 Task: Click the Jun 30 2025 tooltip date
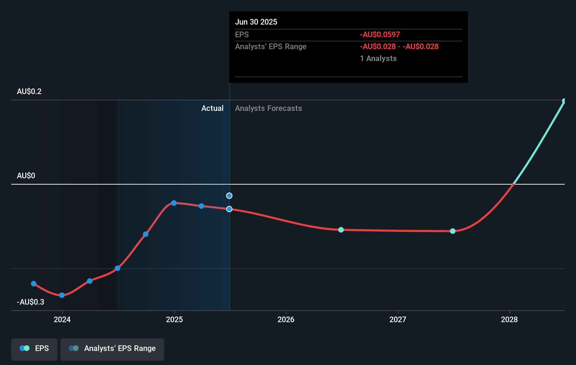coord(256,22)
